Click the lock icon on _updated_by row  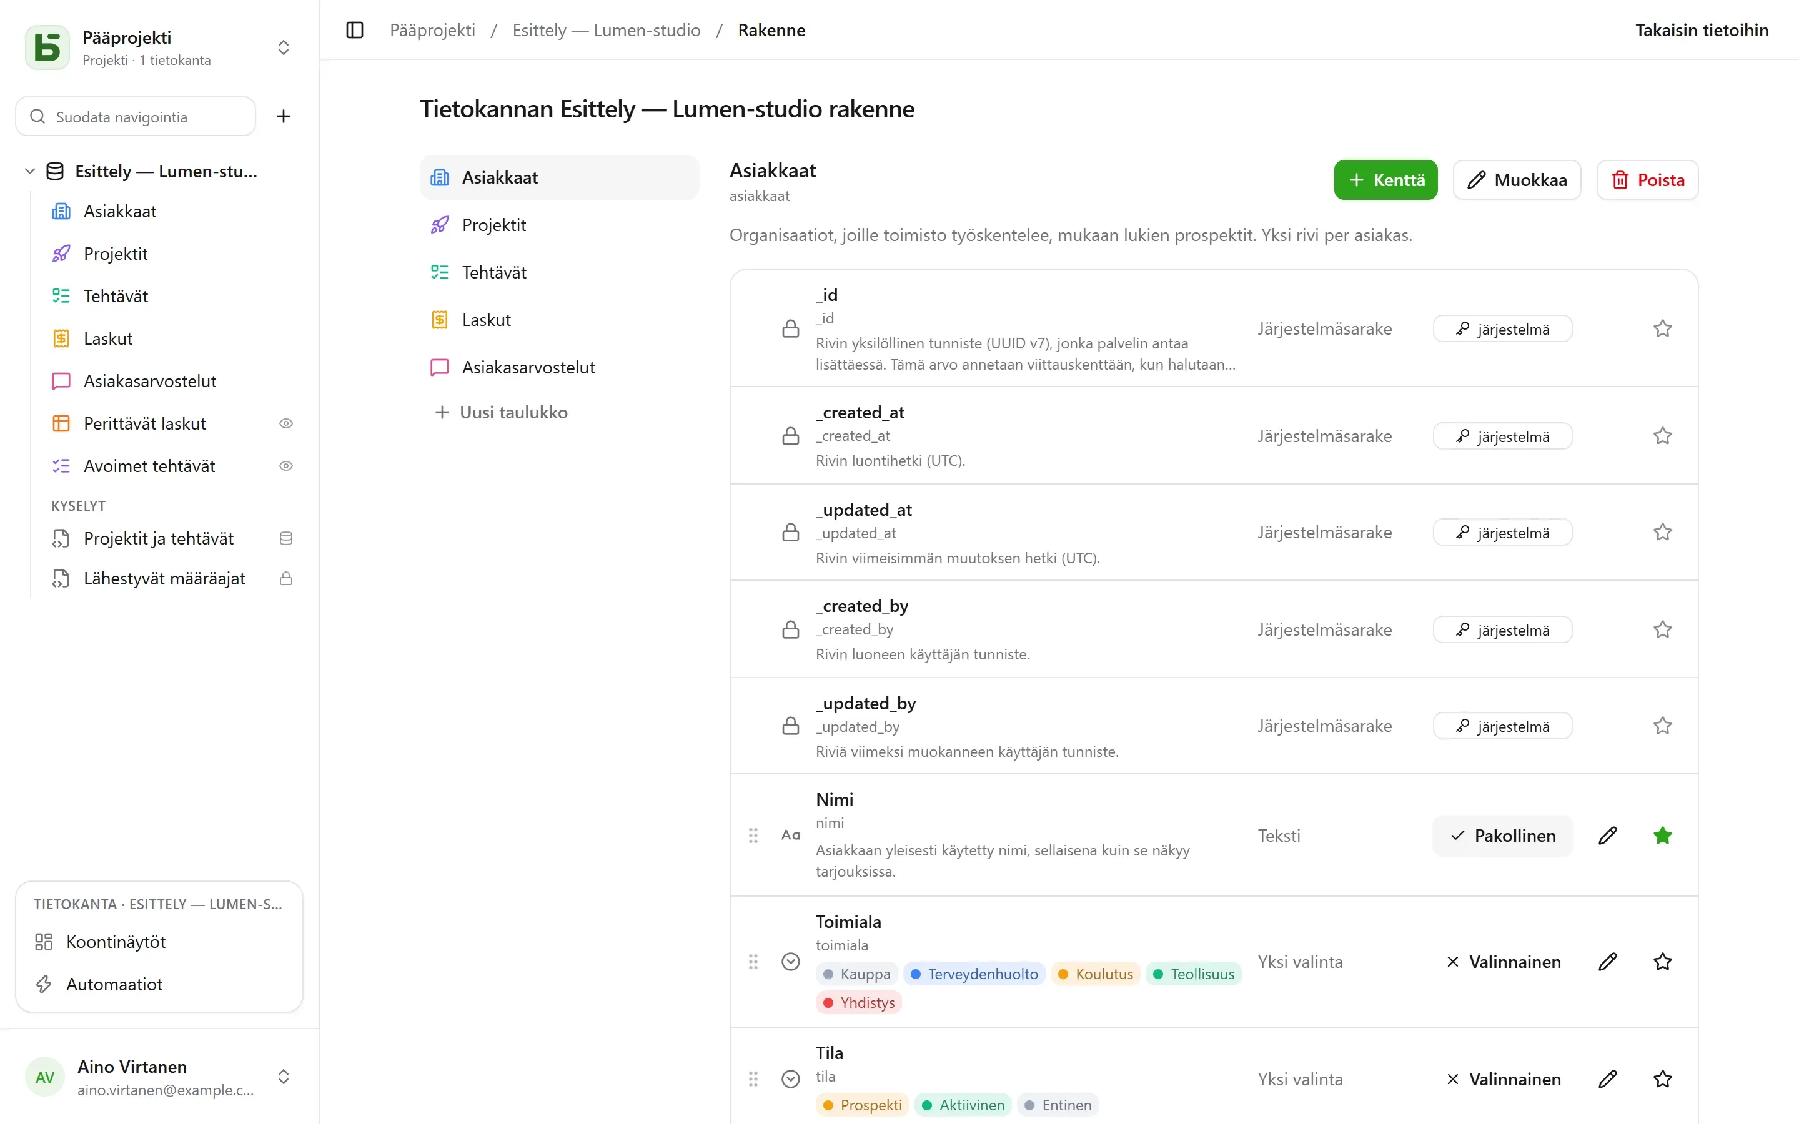790,726
